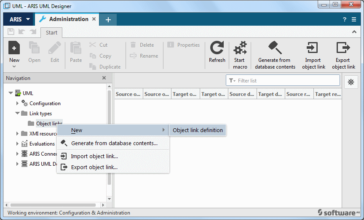Click navigation scrollbar down arrow
Image resolution: width=364 pixels, height=220 pixels.
pos(109,199)
